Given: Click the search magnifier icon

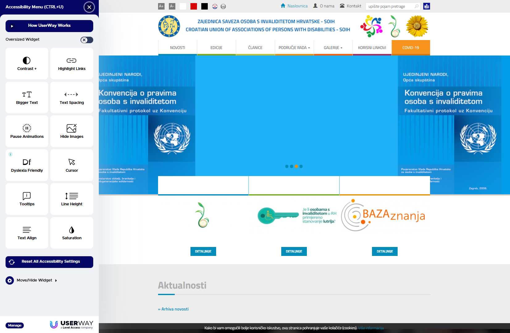Looking at the screenshot, I should tap(417, 6).
